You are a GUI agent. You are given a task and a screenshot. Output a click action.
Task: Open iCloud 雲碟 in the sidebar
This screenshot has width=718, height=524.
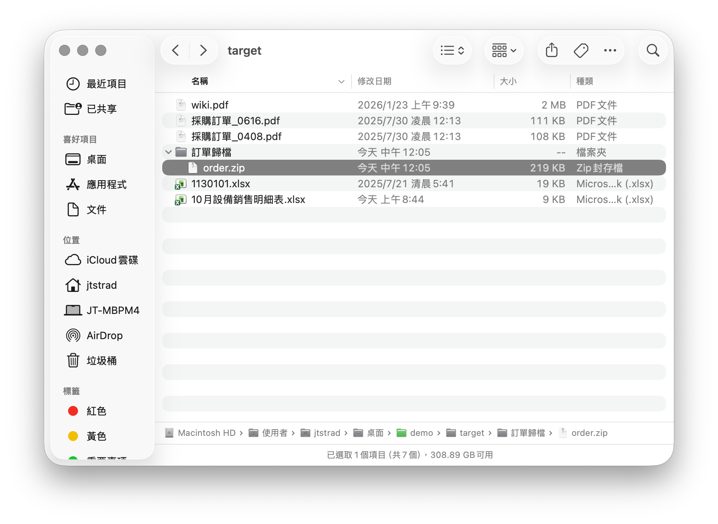[112, 260]
